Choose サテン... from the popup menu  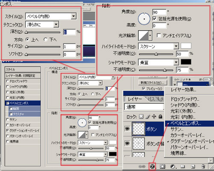(x=177, y=130)
